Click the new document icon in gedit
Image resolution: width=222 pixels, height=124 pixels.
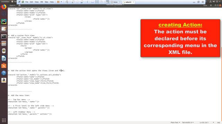coord(19,6)
